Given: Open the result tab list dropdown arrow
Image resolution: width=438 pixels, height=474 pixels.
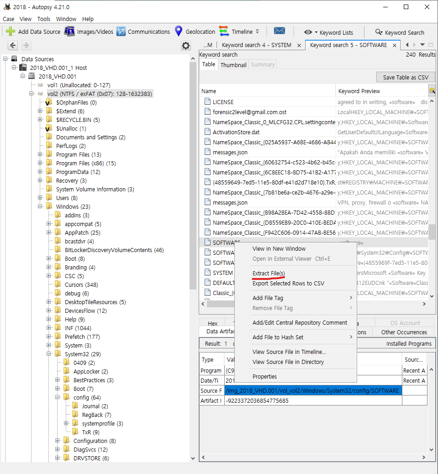Looking at the screenshot, I should (422, 45).
